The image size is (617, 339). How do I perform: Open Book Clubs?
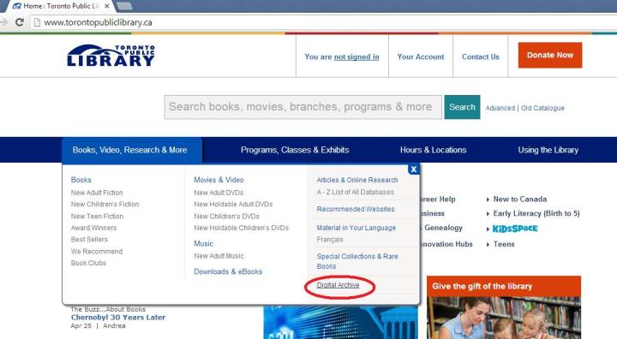[88, 263]
